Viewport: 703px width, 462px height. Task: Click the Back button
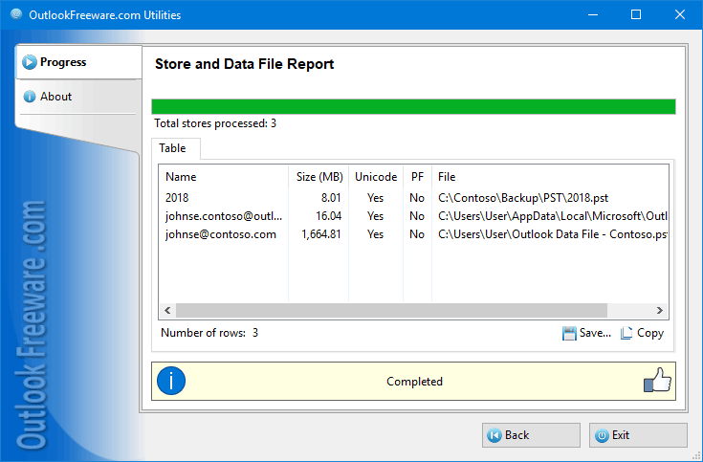click(x=531, y=435)
